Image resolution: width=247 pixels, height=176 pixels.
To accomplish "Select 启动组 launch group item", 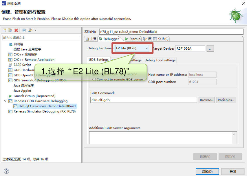I will (18, 44).
